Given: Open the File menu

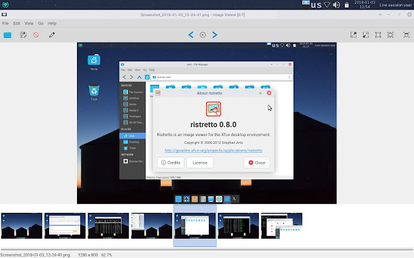Looking at the screenshot, I should pyautogui.click(x=5, y=23).
